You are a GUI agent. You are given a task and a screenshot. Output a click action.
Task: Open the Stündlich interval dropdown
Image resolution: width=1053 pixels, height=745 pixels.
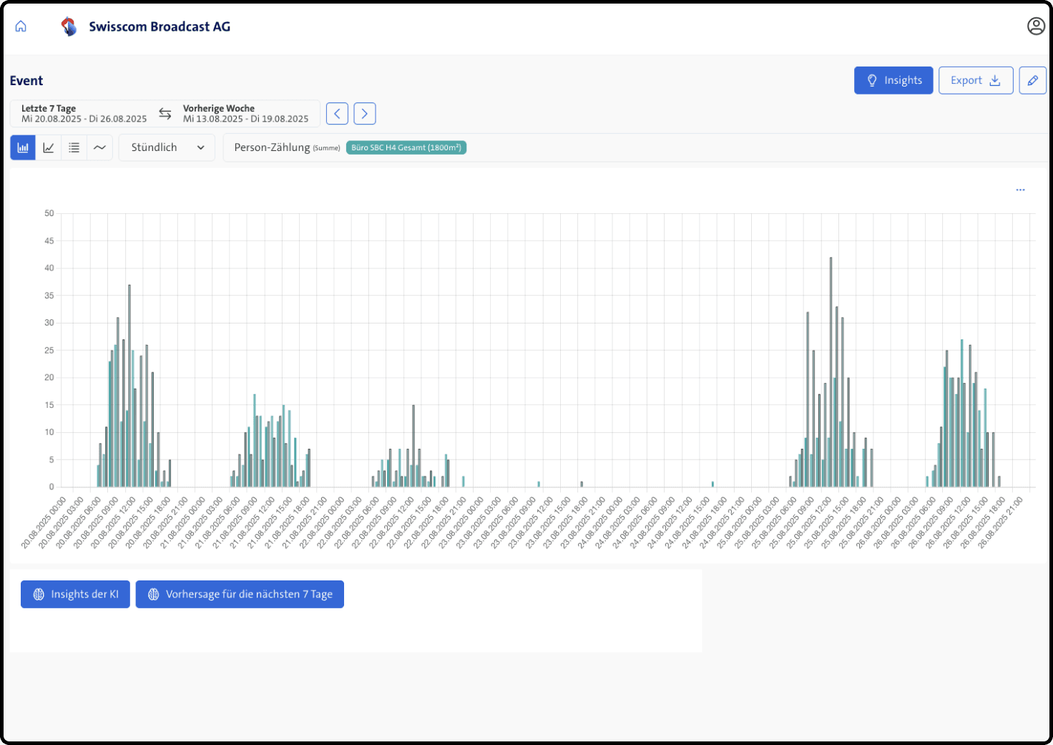pos(167,147)
